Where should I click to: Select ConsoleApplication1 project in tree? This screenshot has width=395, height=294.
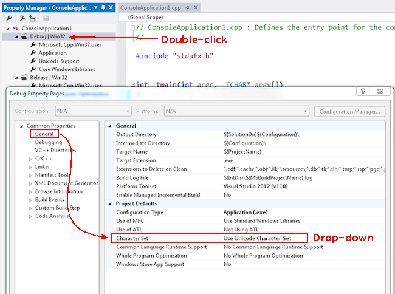click(47, 28)
